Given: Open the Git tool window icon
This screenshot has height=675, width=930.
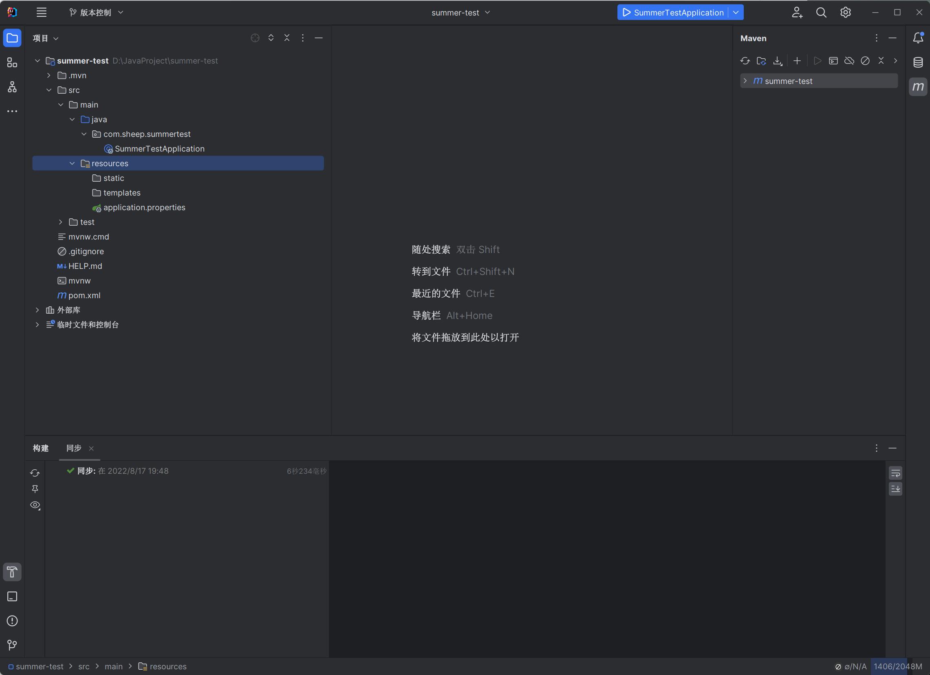Looking at the screenshot, I should click(12, 645).
